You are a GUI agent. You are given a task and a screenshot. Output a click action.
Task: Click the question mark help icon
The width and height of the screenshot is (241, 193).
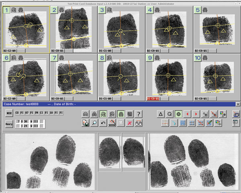(139, 114)
